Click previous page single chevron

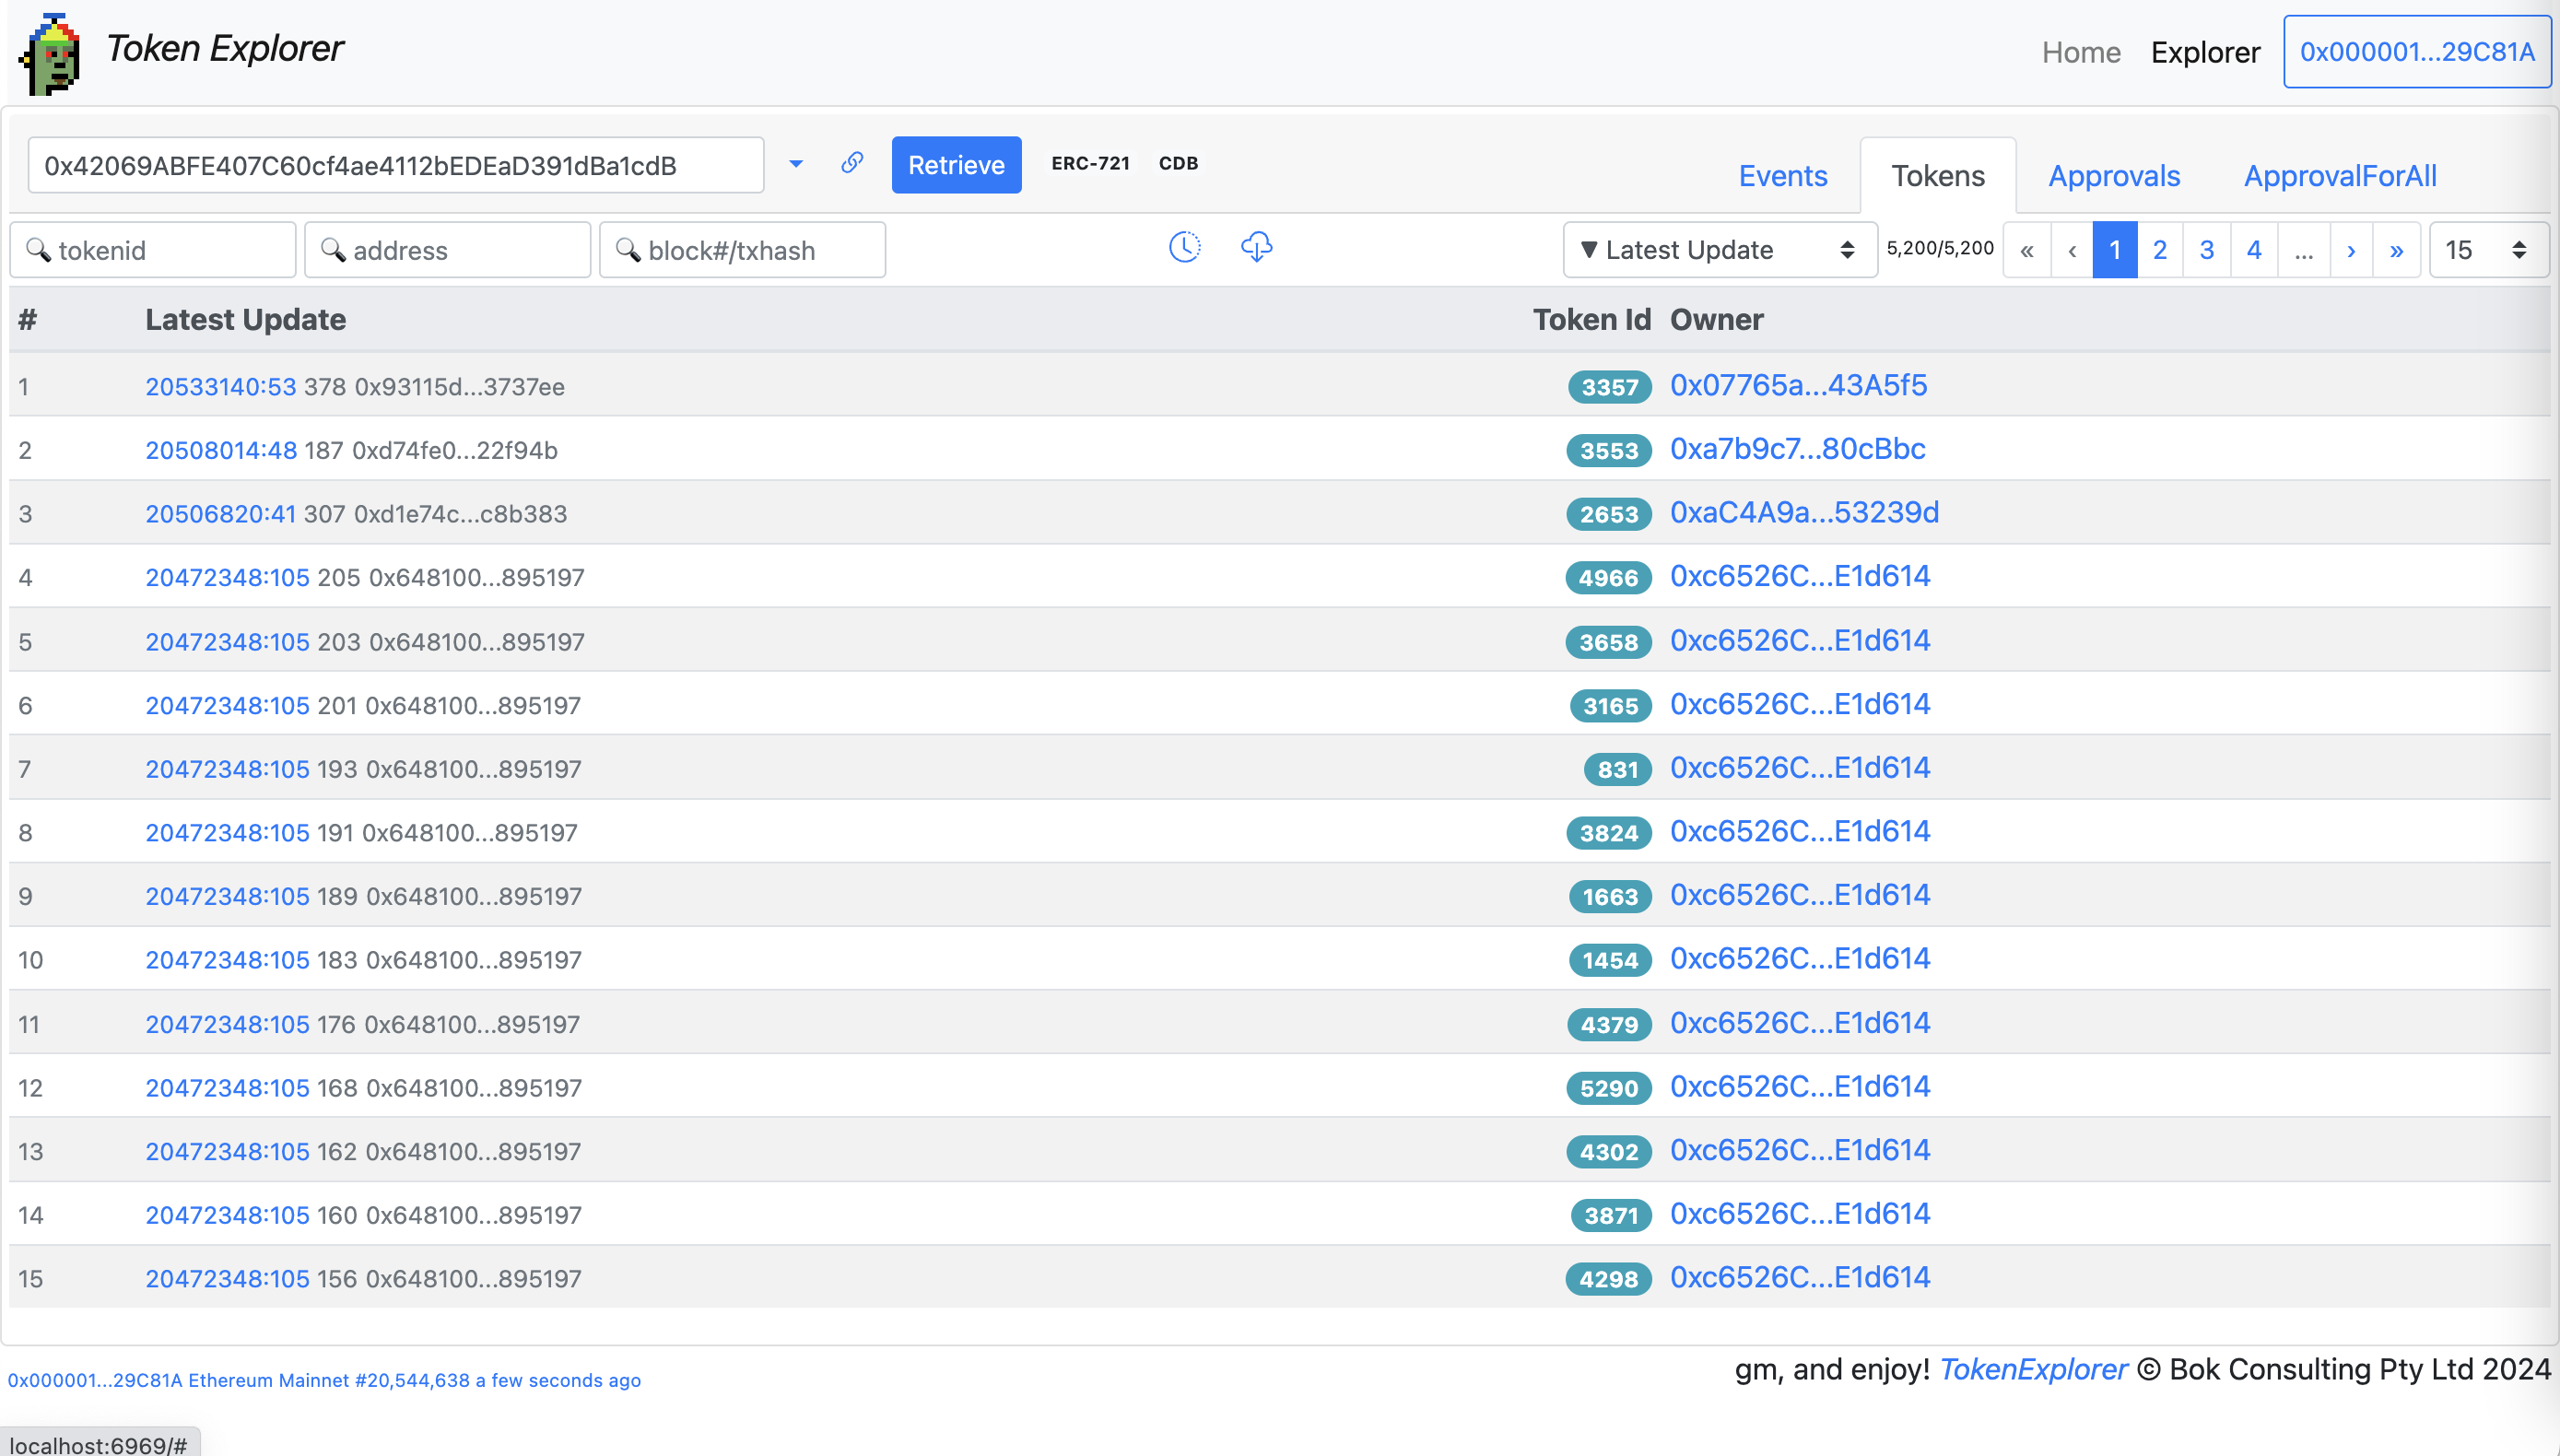pos(2072,250)
